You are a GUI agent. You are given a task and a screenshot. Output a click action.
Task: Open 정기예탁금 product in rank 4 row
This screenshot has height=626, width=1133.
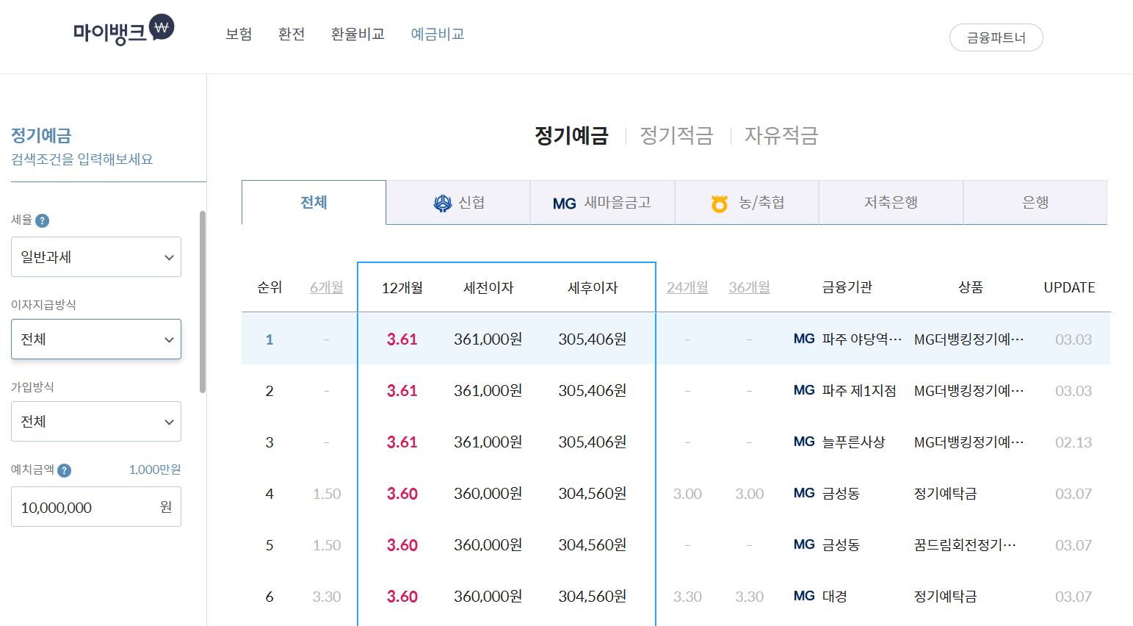(945, 493)
